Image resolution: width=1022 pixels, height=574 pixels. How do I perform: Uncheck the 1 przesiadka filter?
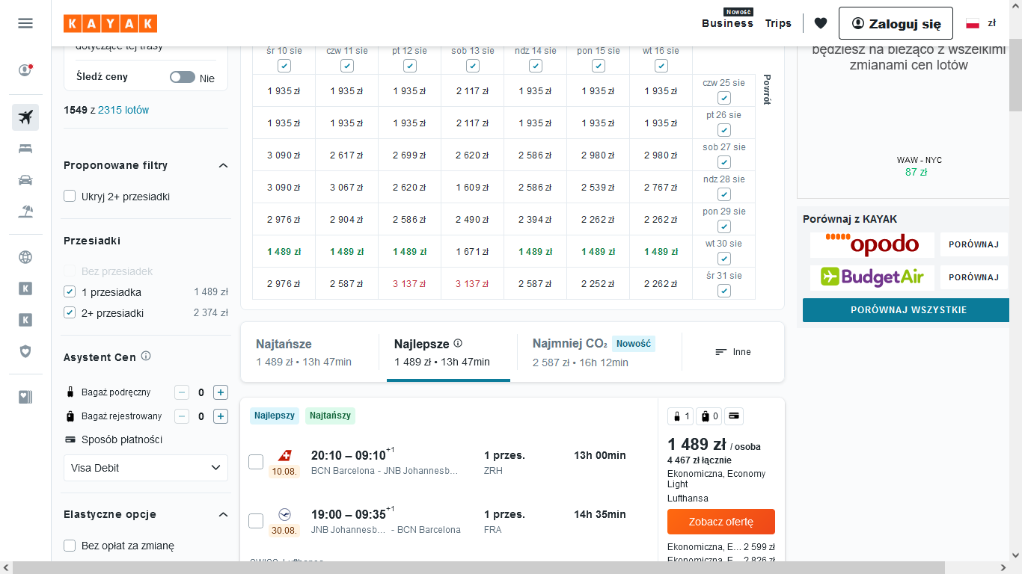coord(70,291)
